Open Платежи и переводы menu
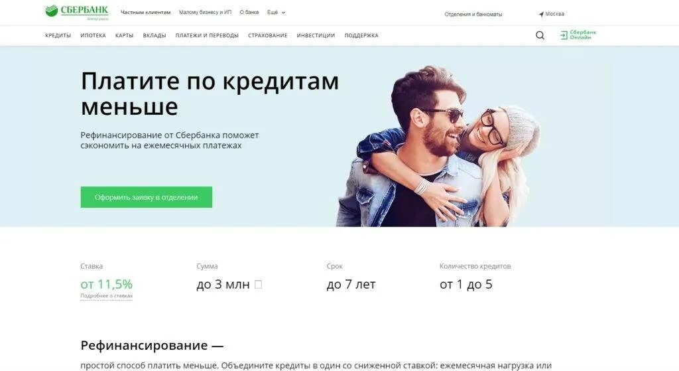 [x=207, y=36]
